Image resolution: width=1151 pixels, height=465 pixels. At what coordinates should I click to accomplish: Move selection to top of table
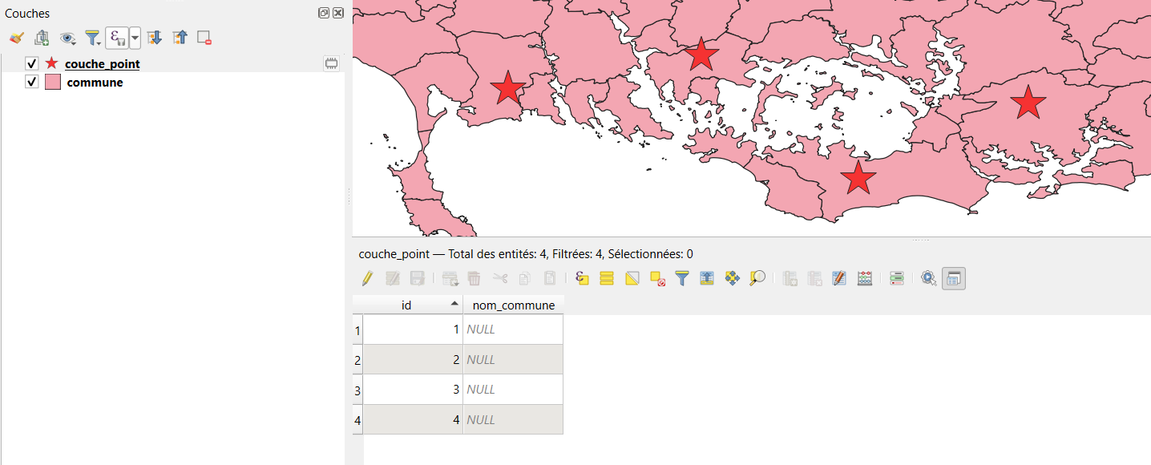pyautogui.click(x=707, y=278)
